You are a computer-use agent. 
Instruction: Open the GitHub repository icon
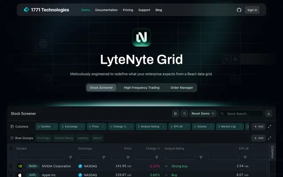239,10
